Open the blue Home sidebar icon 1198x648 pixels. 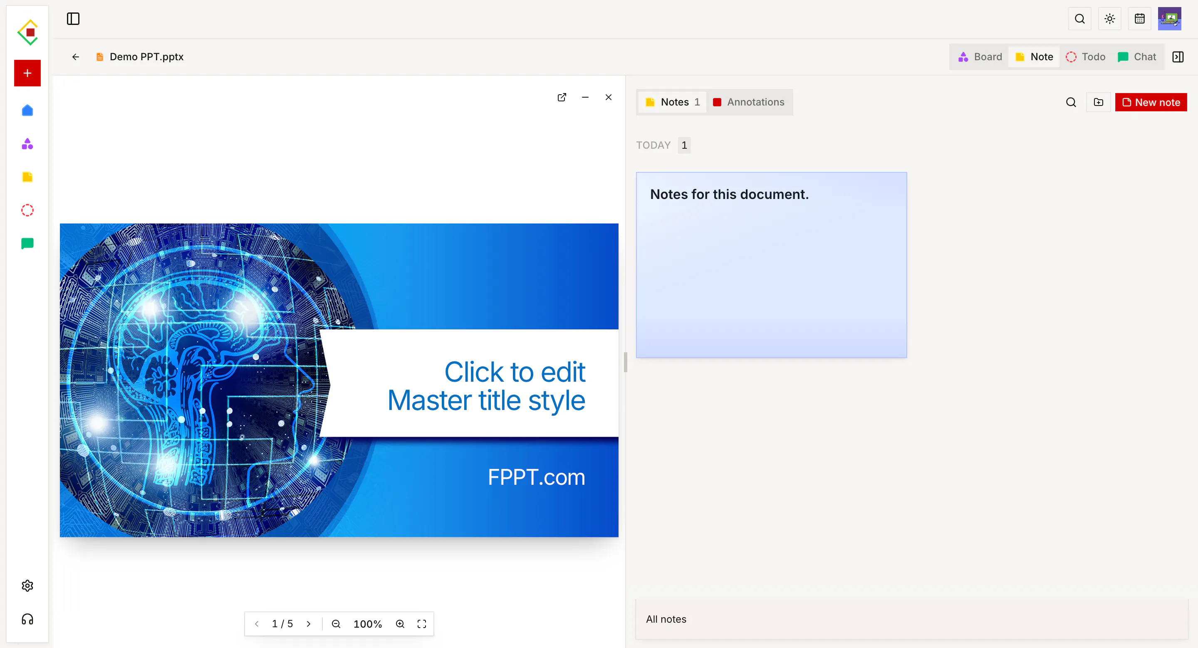(x=27, y=110)
